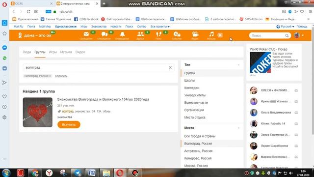
Task: Click the Вступить button
Action: coord(69,124)
